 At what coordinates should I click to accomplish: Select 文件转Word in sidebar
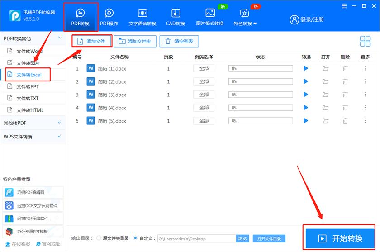click(33, 51)
